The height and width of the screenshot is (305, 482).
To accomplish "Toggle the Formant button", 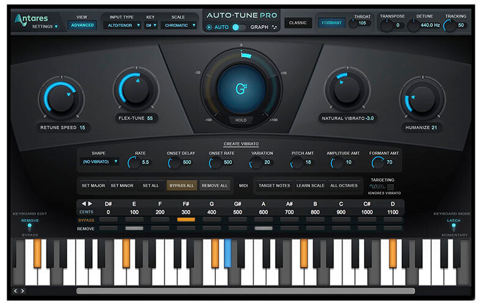I will pos(332,23).
